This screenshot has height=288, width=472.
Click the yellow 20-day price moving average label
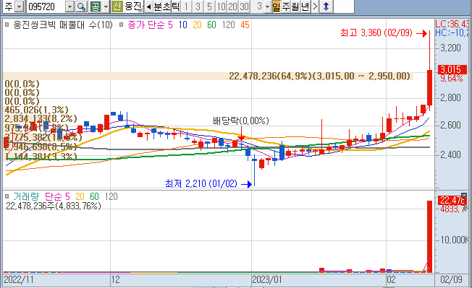pos(197,25)
